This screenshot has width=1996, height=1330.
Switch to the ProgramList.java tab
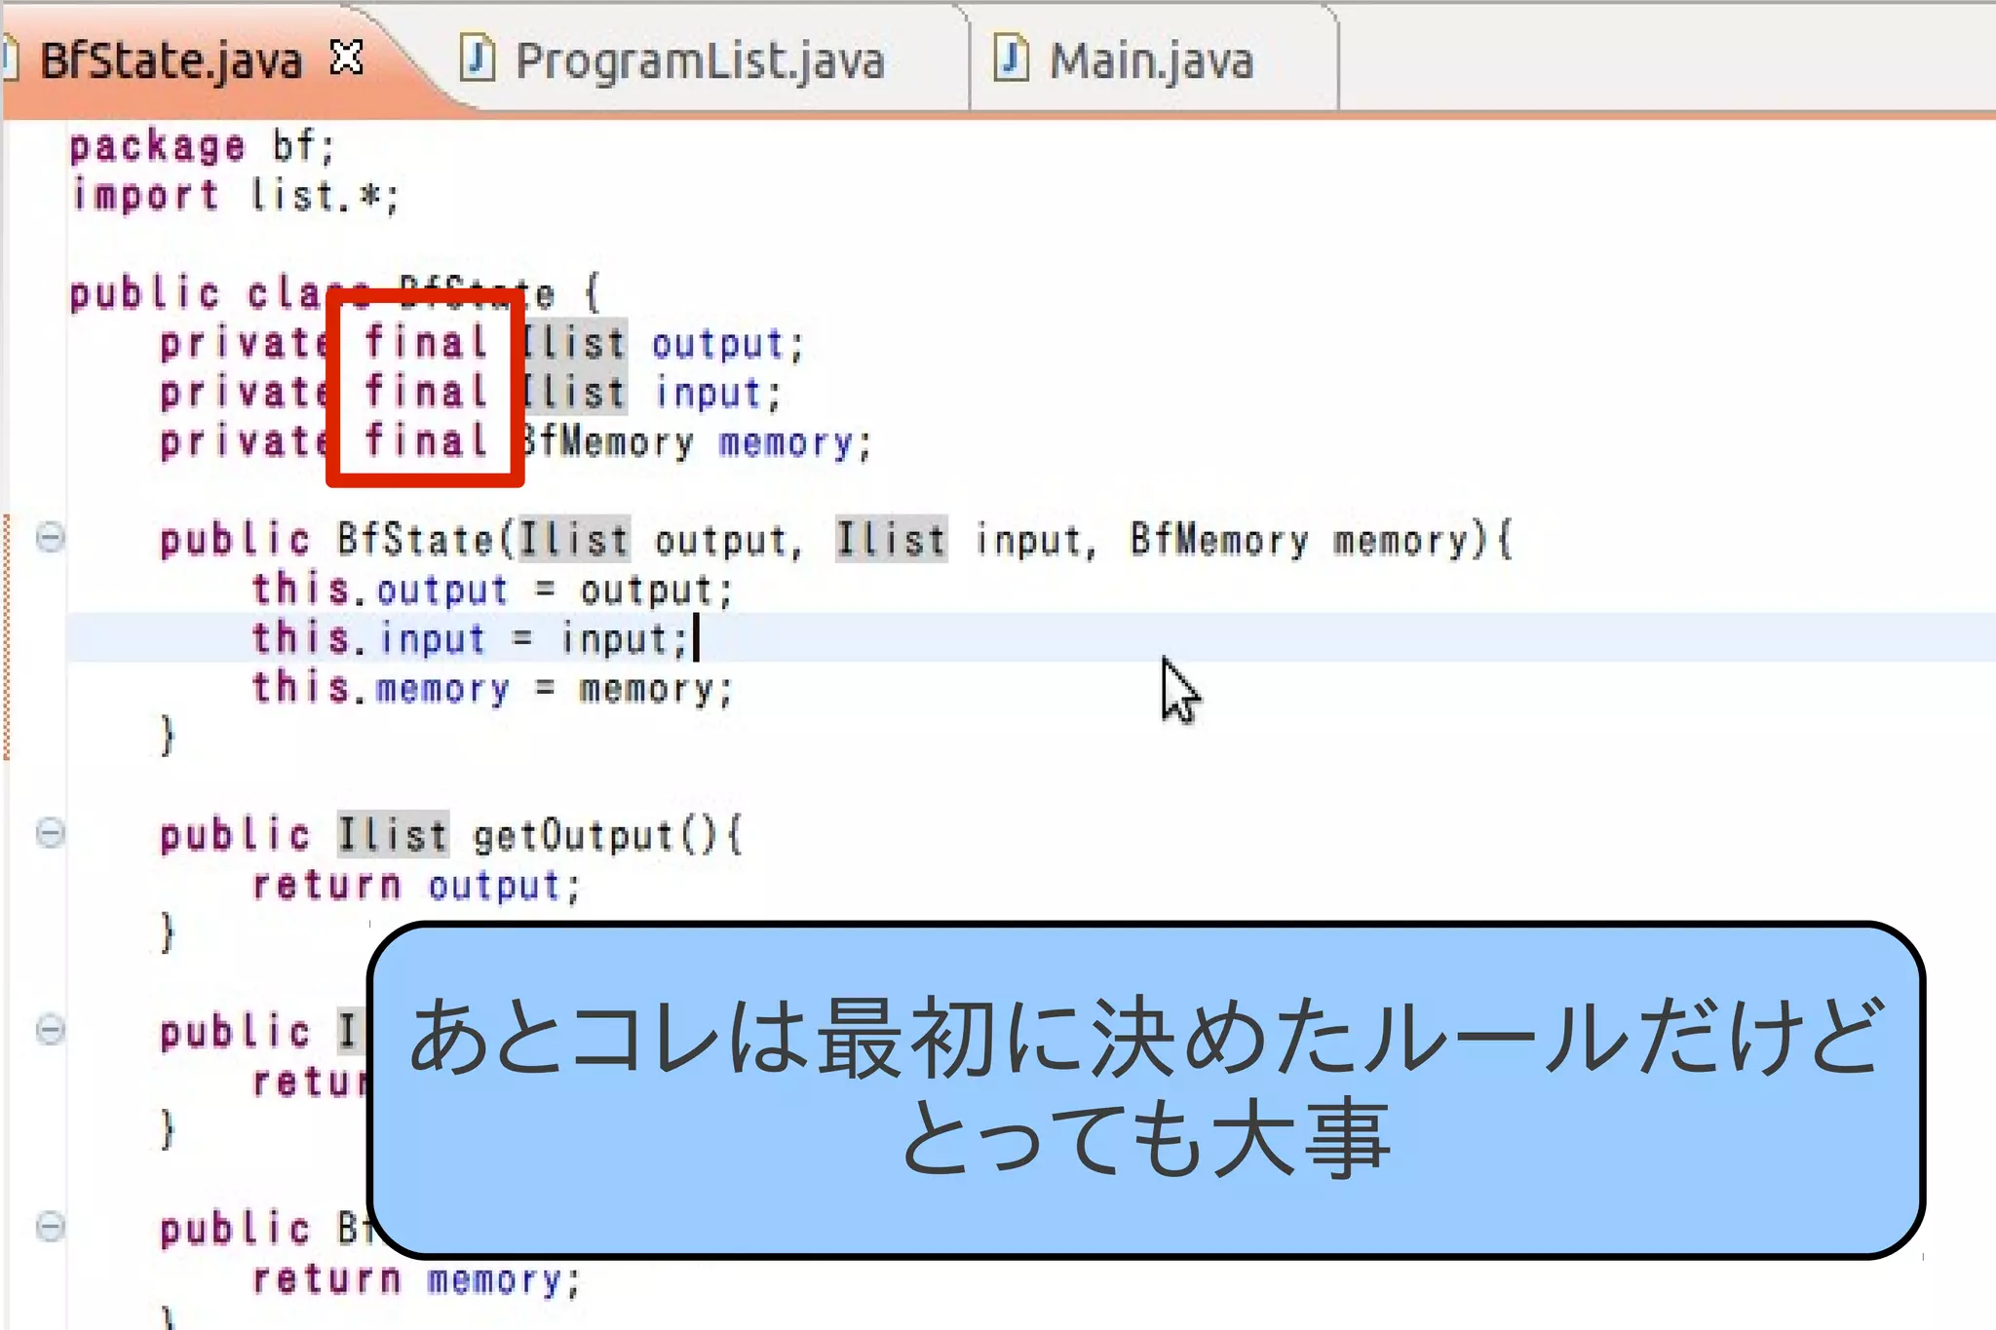[699, 60]
